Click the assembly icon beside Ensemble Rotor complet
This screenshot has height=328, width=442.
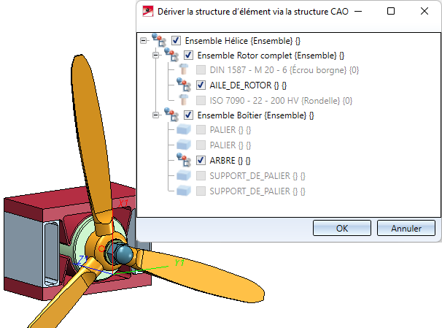click(x=171, y=55)
